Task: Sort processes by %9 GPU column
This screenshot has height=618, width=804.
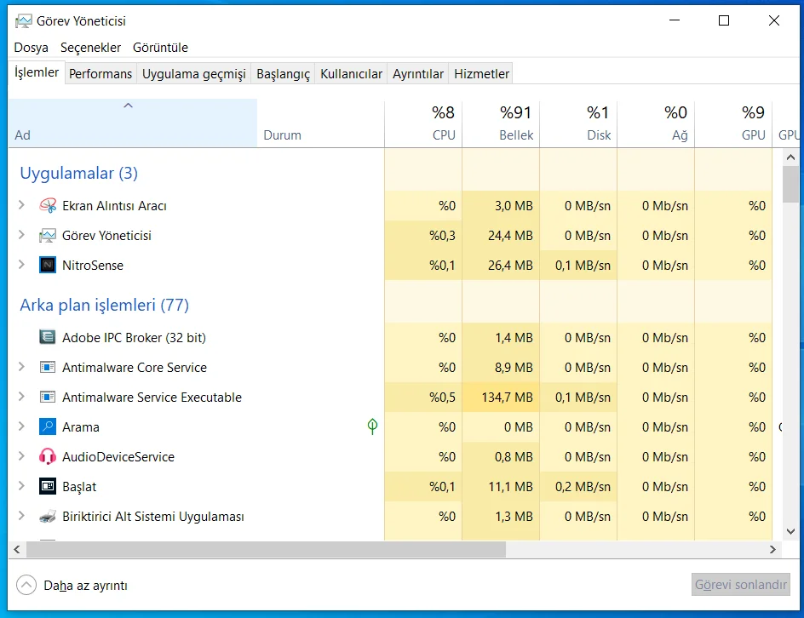Action: [x=733, y=123]
